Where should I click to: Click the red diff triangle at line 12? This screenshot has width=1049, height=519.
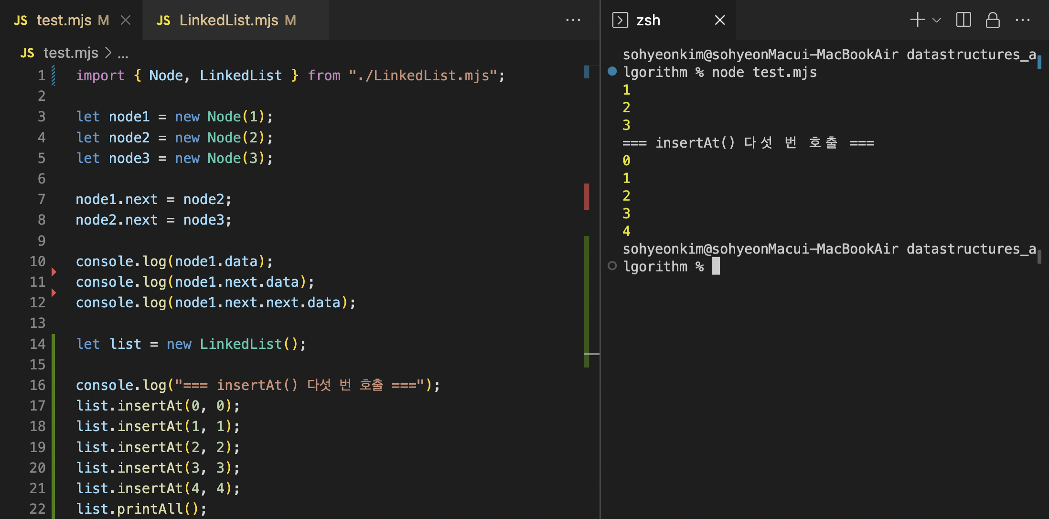click(54, 292)
